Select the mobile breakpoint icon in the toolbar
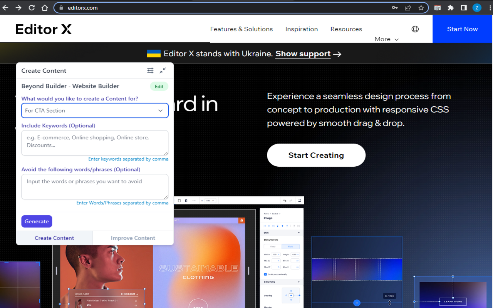Viewport: 493px width, 308px height. 186,201
